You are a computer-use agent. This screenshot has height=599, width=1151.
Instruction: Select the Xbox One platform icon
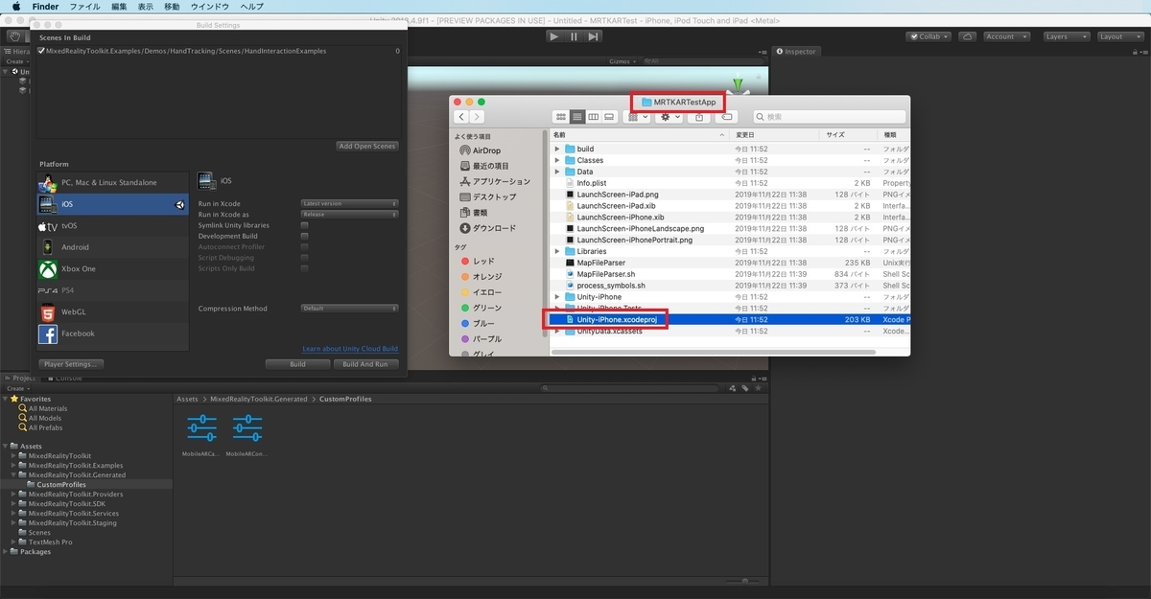[x=48, y=269]
